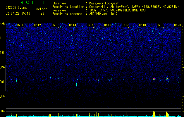Select the file name 04220510.png
The height and width of the screenshot is (117, 184).
(16, 8)
